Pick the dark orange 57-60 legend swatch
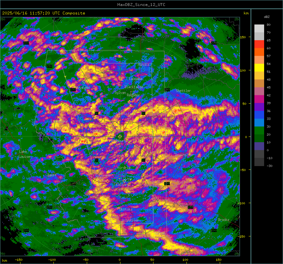The width and height of the screenshot is (283, 264). pyautogui.click(x=259, y=52)
